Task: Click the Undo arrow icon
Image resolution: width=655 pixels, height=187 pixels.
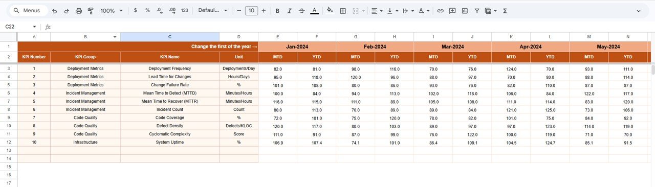Action: tap(54, 11)
